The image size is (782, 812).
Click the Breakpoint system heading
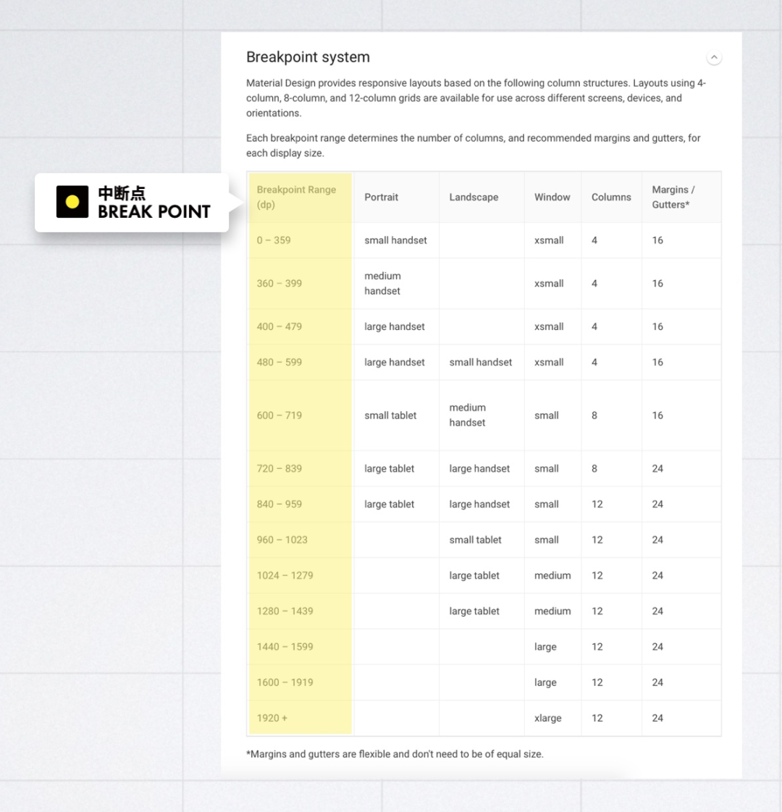308,57
